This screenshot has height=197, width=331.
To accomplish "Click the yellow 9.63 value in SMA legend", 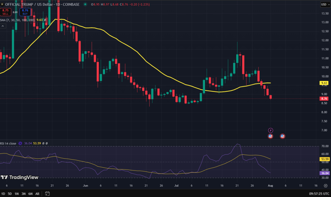I will tap(39, 20).
